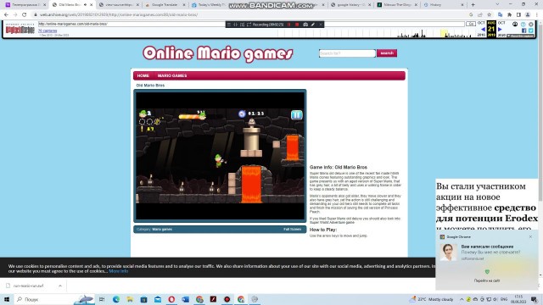Click the share page icon in the address bar
The height and width of the screenshot is (305, 543).
(480, 14)
